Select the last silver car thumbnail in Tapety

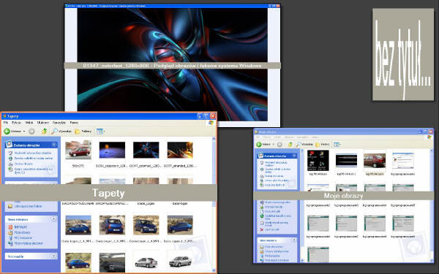pos(180,262)
